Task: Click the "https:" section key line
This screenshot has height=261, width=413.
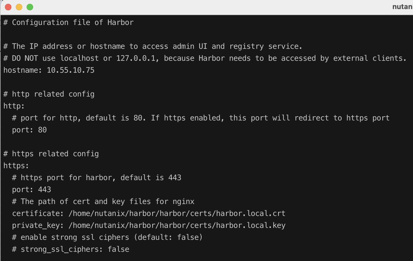Action: (x=16, y=166)
